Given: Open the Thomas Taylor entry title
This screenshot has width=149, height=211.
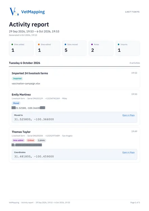Looking at the screenshot, I should point(21,132).
